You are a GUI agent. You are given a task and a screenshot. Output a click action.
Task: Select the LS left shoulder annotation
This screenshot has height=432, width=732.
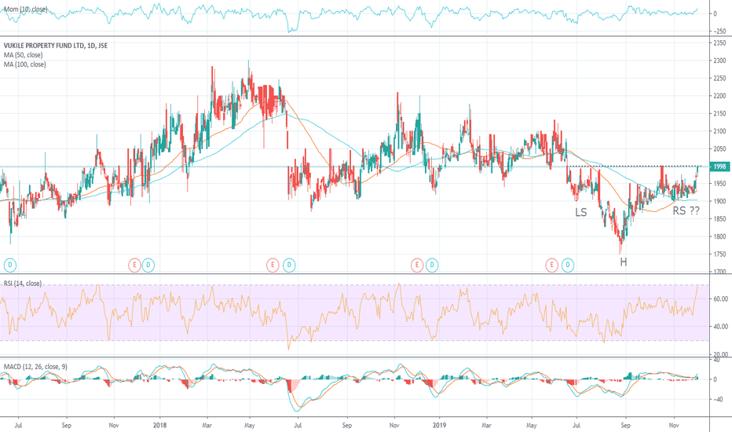tap(580, 213)
